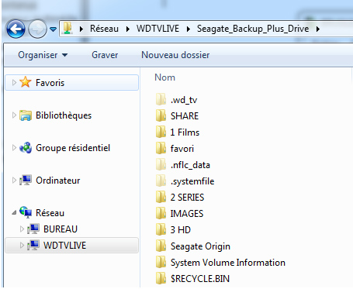This screenshot has height=289, width=353.
Task: Select the .systemfile folder name
Action: [x=192, y=181]
